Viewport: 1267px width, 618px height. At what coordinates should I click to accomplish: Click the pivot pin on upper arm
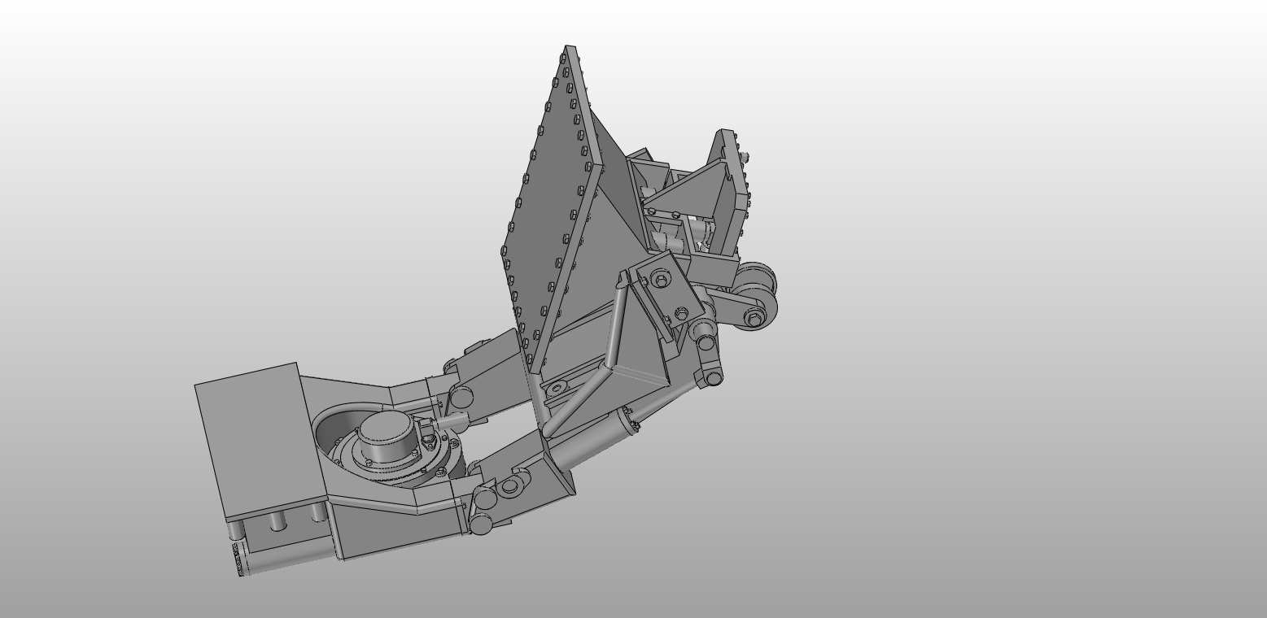click(461, 398)
